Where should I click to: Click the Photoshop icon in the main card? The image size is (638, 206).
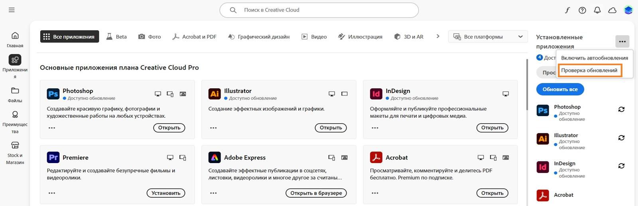pyautogui.click(x=53, y=94)
